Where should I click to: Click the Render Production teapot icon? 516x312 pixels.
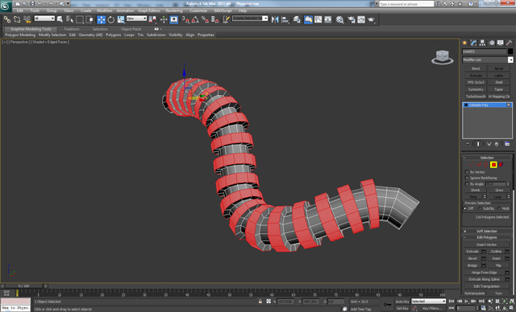[371, 19]
